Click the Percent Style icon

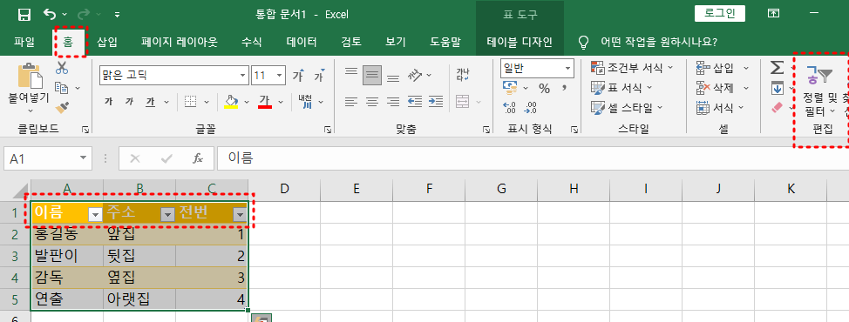click(x=544, y=89)
